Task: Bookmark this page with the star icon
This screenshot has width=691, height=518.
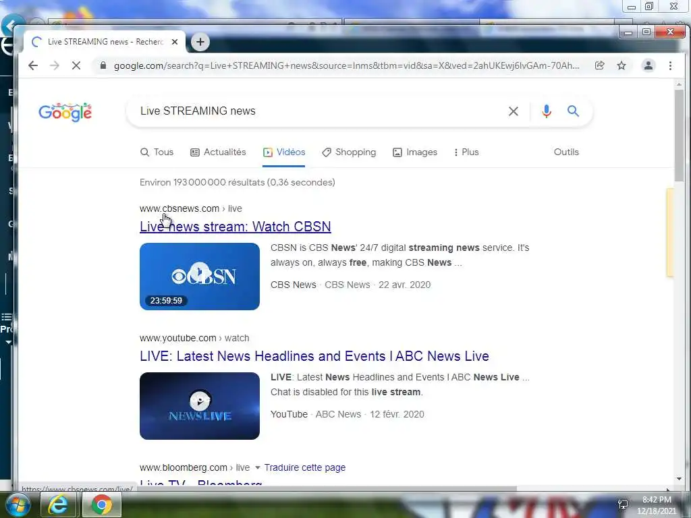Action: coord(621,65)
